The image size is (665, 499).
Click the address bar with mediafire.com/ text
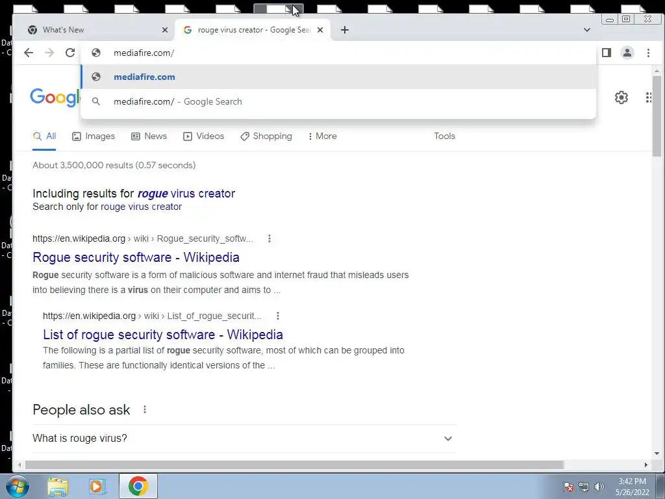[x=338, y=53]
